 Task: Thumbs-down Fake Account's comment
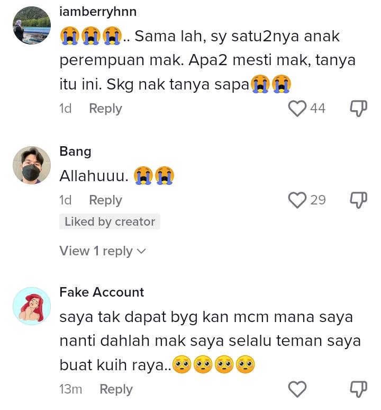point(359,389)
